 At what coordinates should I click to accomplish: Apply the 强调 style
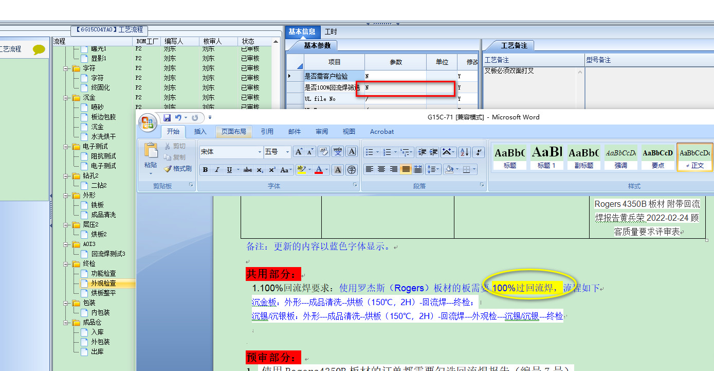point(620,157)
